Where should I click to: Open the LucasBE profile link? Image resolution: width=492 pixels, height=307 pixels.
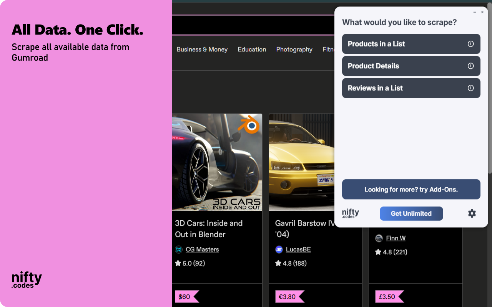(x=298, y=249)
